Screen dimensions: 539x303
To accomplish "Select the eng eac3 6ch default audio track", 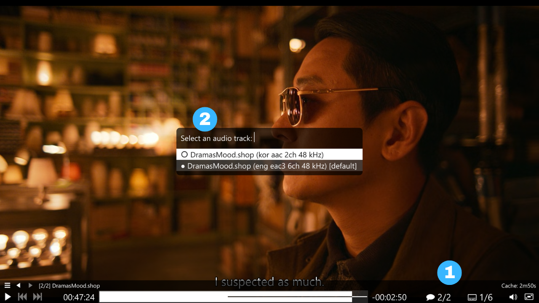I will tap(269, 166).
